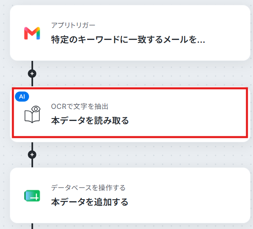Select the 特定のキーワードに一致するメールを… title
This screenshot has height=229, width=253.
coord(128,40)
